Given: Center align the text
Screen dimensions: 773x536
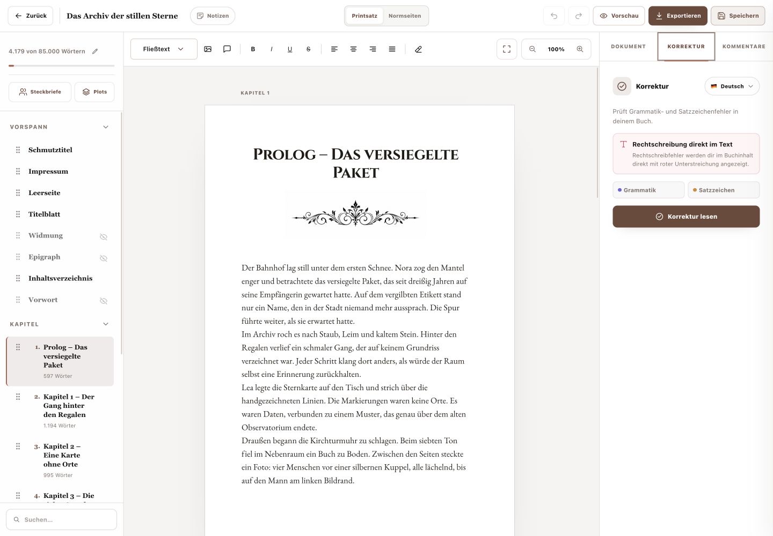Looking at the screenshot, I should (353, 49).
